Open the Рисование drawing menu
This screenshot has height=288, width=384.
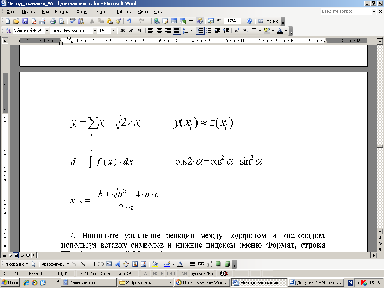16,264
